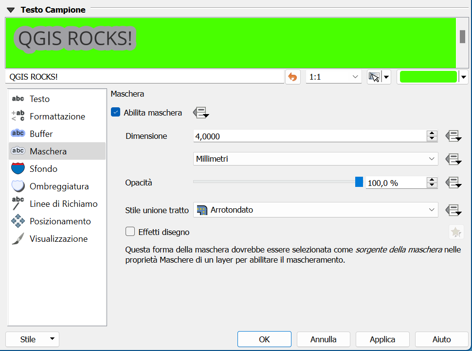
Task: Click the sample preview scrollbar handle
Action: [462, 36]
